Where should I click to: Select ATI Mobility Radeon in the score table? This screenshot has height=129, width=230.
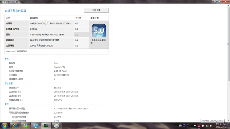point(47,34)
